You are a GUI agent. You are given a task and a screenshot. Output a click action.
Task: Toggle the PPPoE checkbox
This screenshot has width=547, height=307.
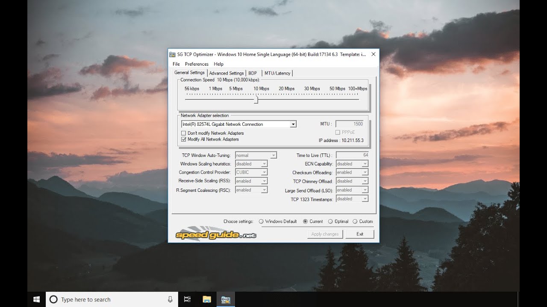click(338, 133)
